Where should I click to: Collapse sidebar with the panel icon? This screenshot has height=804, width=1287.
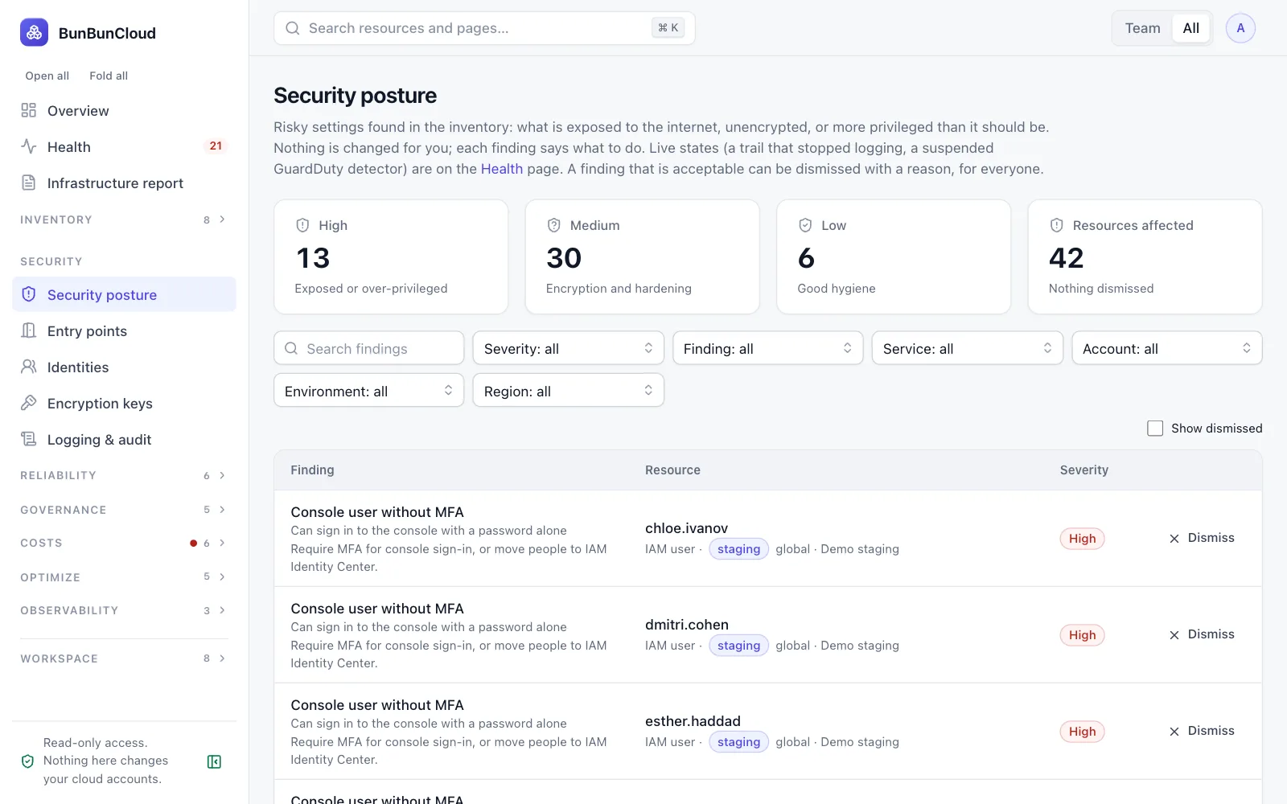tap(214, 761)
